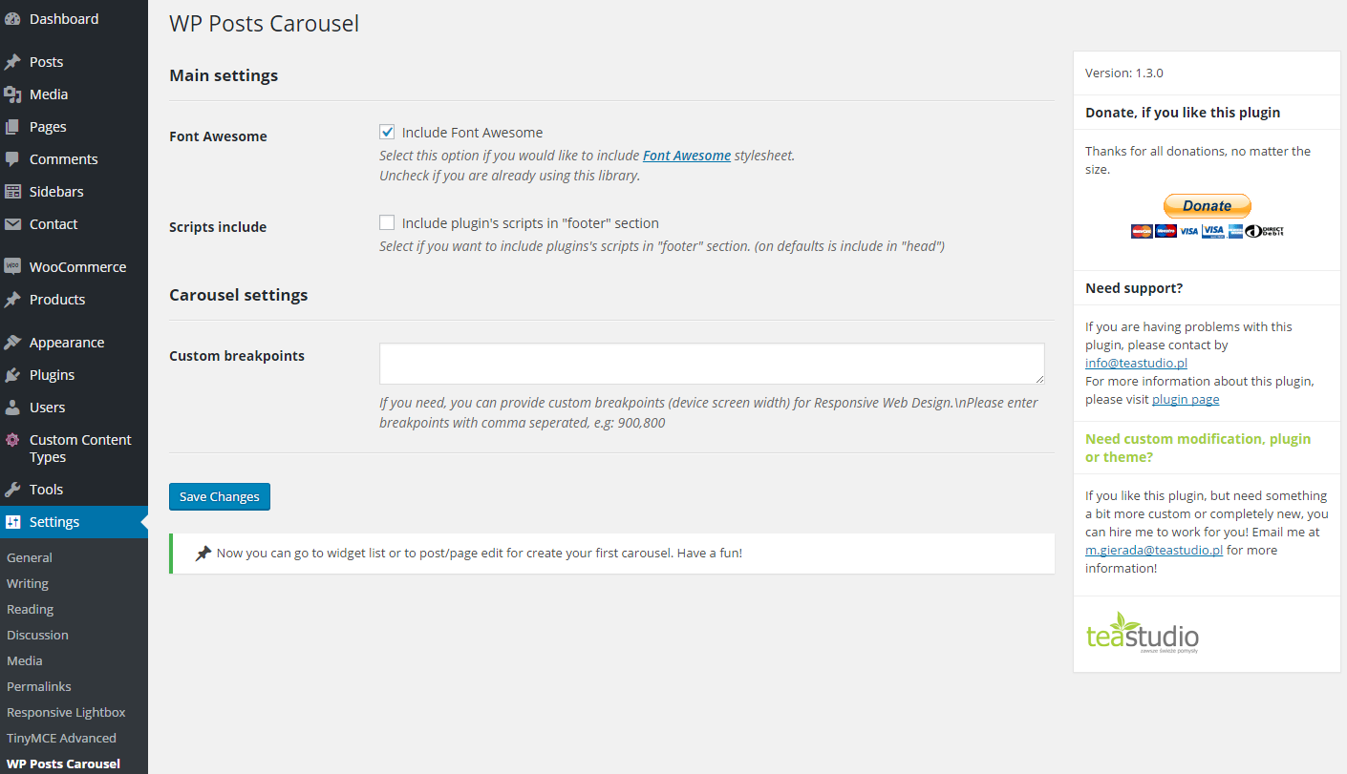Follow the plugin page link
The width and height of the screenshot is (1347, 774).
(x=1186, y=399)
